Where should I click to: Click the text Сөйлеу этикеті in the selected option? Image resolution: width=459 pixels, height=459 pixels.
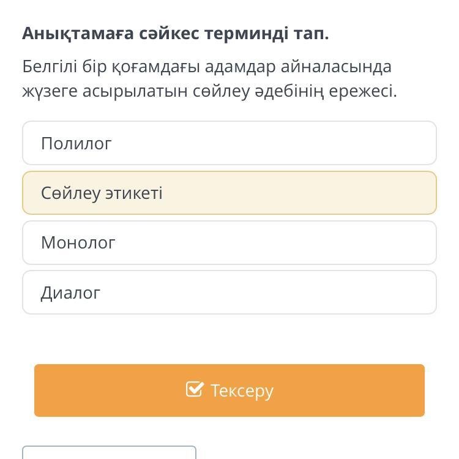pos(102,193)
